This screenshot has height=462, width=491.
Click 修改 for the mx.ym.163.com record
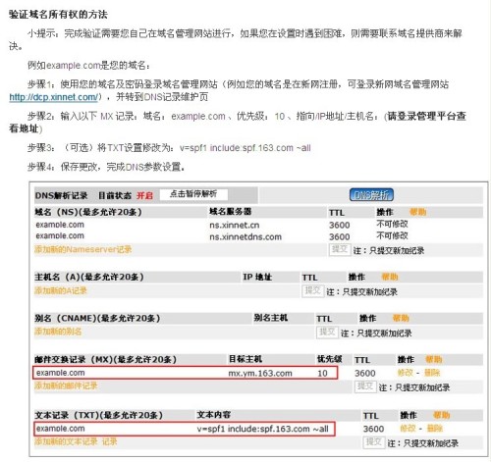405,373
